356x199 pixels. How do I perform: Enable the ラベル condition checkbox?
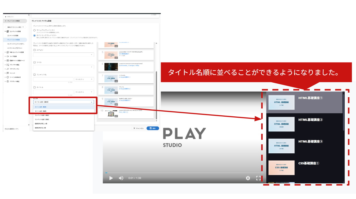tap(34, 62)
